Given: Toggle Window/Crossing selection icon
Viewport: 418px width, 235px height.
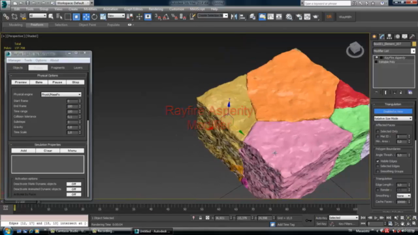Looking at the screenshot, I should 76,17.
